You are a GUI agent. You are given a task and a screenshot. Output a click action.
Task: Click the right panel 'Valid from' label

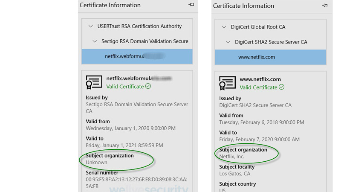pos(231,116)
